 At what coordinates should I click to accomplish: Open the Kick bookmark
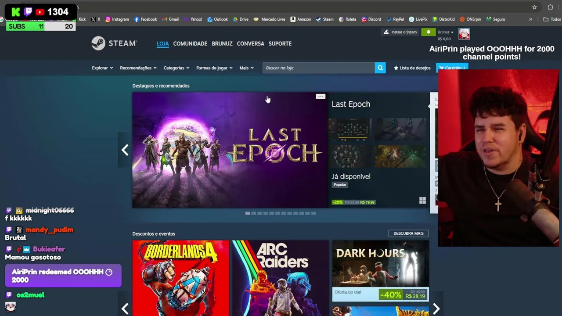click(x=79, y=19)
